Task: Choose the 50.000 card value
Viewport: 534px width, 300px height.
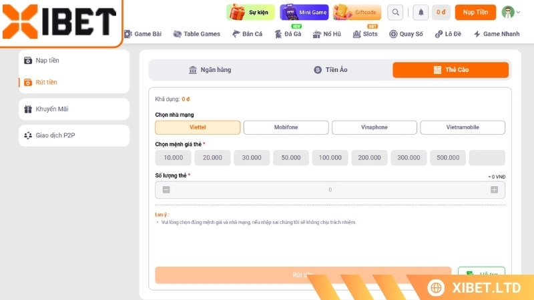Action: 291,158
